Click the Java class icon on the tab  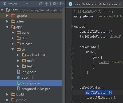tap(70, 4)
